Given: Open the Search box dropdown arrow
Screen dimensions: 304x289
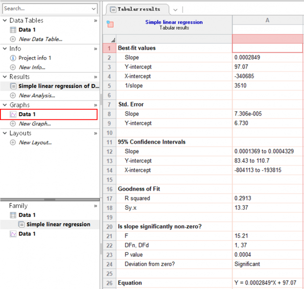Looking at the screenshot, I should [x=93, y=9].
